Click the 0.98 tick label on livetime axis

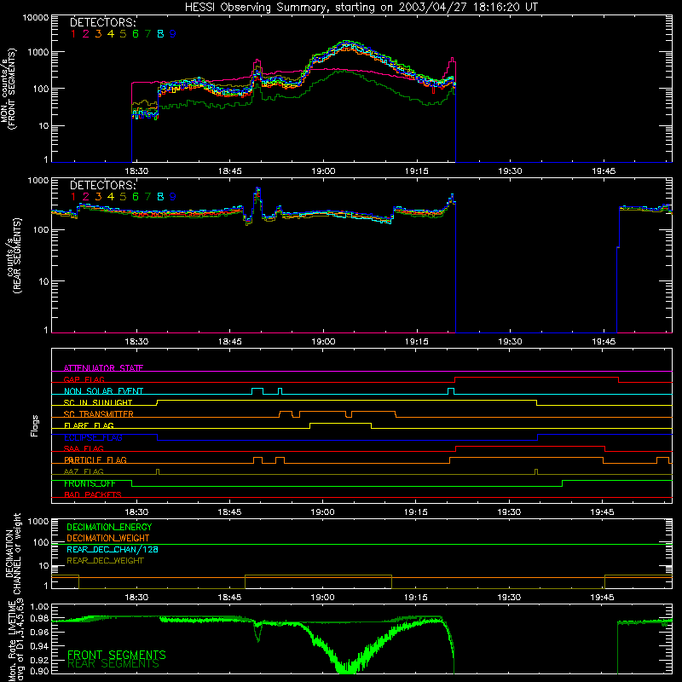38,620
